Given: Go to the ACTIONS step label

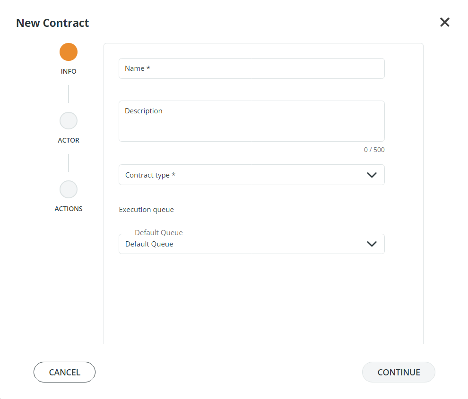Looking at the screenshot, I should tap(69, 209).
